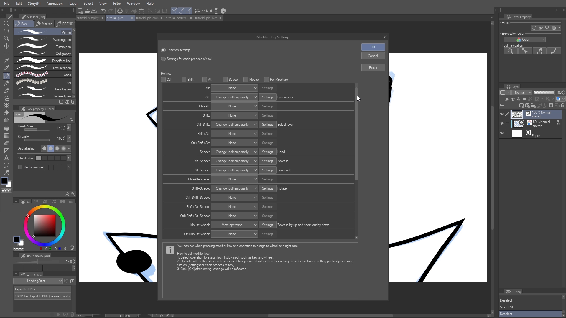Screen dimensions: 566x318
Task: Click the Reset button
Action: click(373, 68)
